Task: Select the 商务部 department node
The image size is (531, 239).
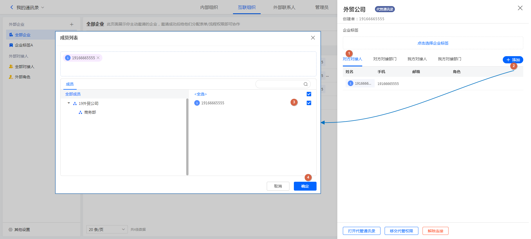Action: [90, 112]
